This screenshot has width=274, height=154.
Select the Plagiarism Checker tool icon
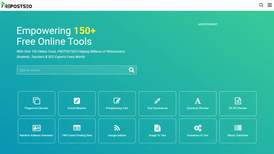37,101
